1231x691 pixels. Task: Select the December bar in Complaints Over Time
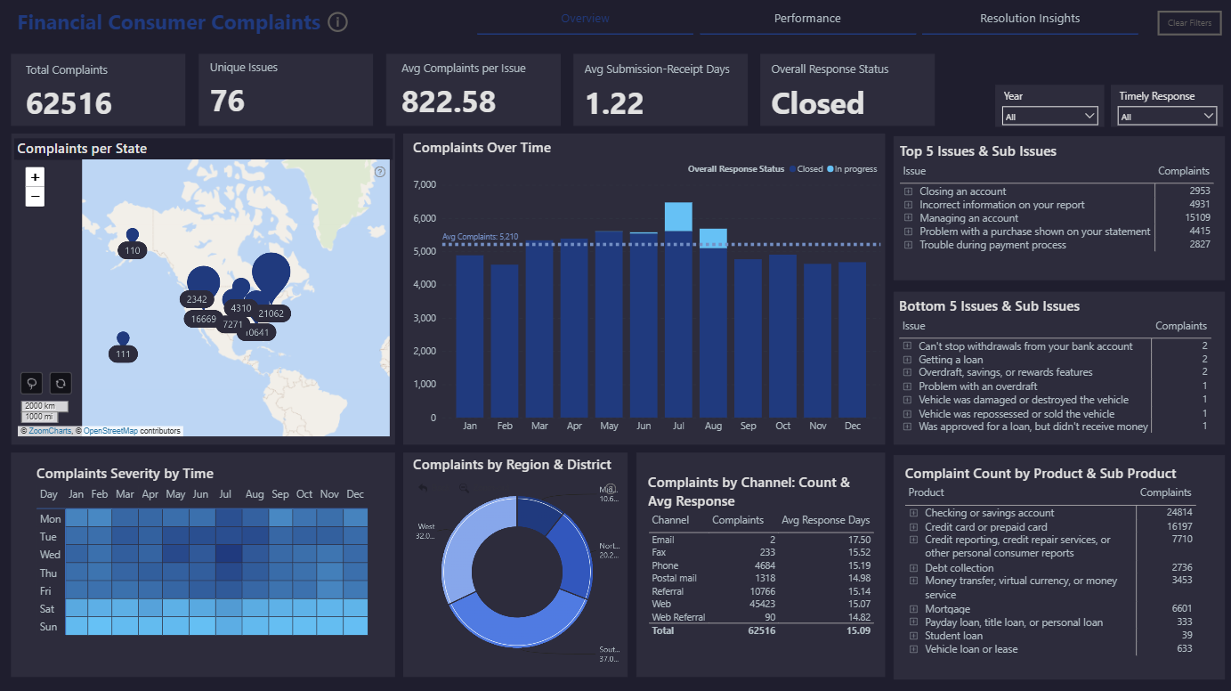pos(853,340)
